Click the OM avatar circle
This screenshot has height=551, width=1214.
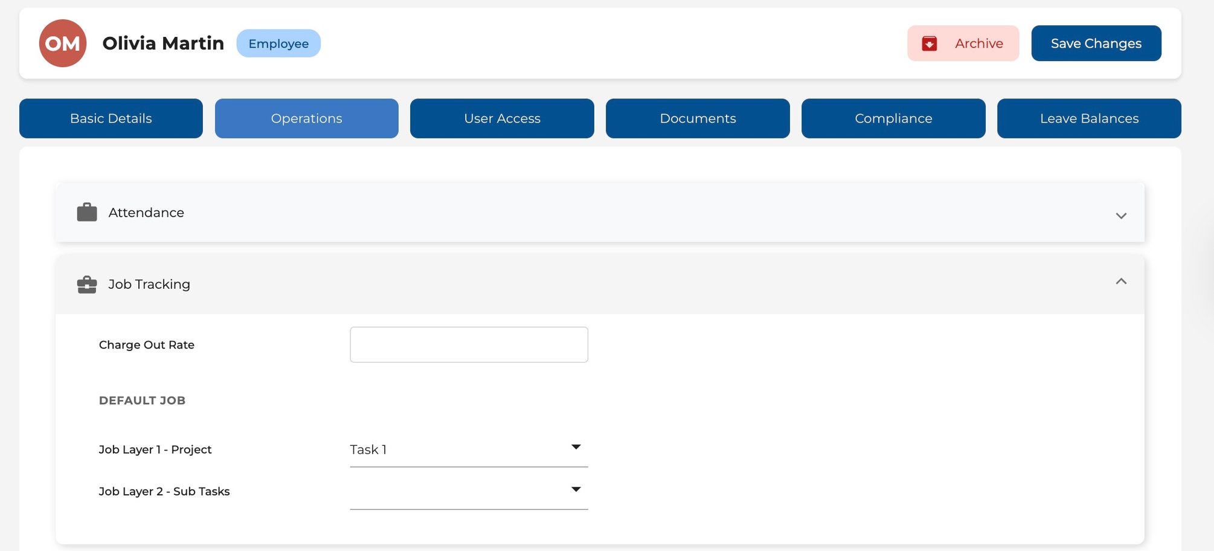click(63, 43)
